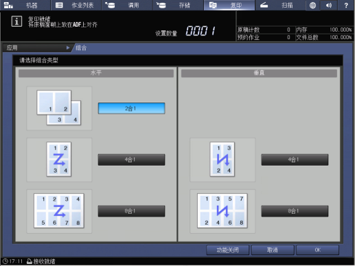Click the 取消 cancel button
Image resolution: width=355 pixels, height=266 pixels.
click(x=273, y=250)
